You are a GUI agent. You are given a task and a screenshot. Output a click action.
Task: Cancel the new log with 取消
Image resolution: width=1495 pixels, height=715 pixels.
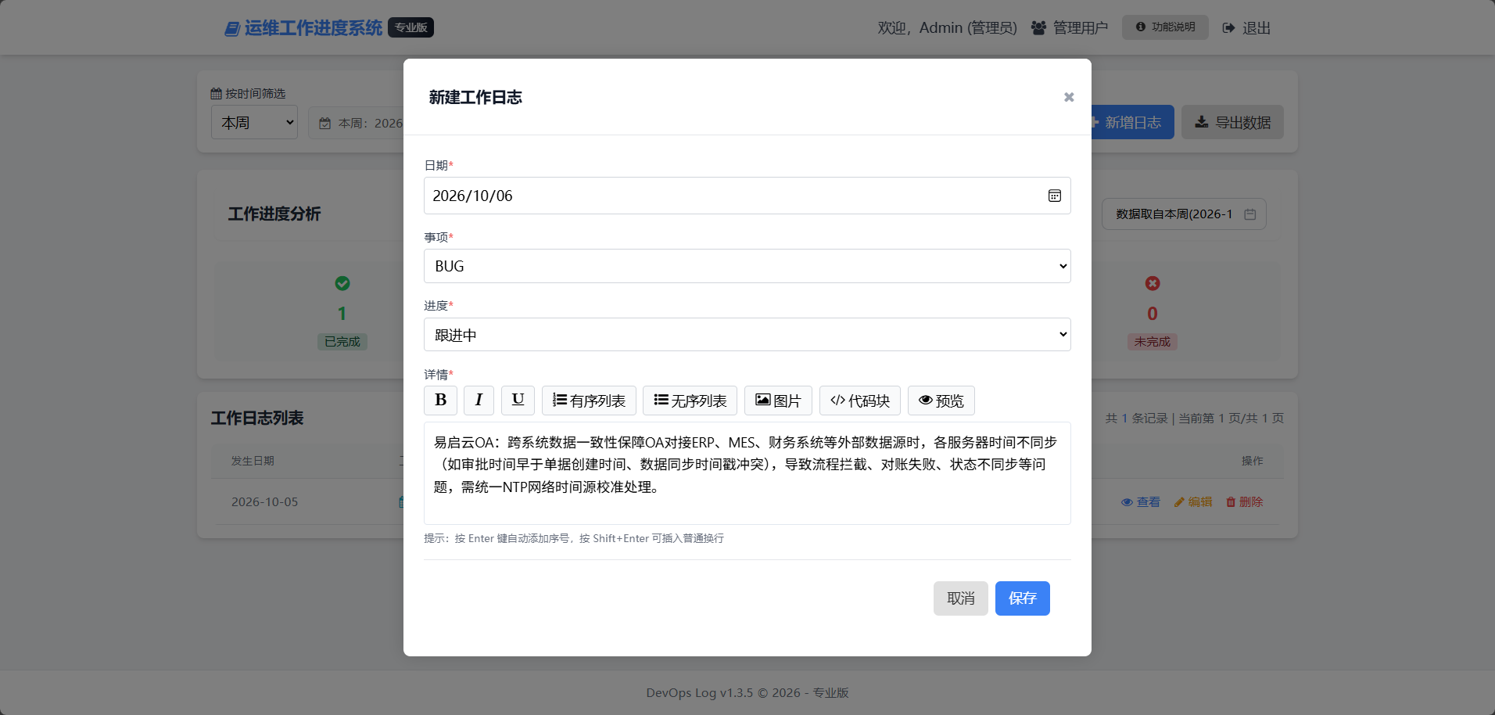pos(960,598)
